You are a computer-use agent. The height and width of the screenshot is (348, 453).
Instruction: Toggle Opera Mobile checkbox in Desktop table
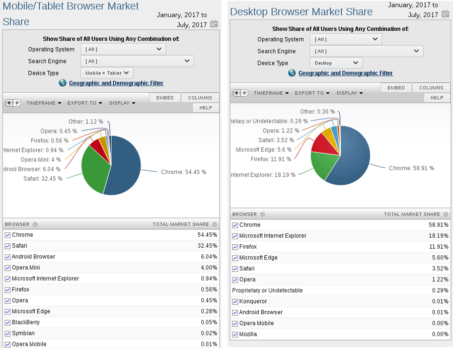[235, 324]
